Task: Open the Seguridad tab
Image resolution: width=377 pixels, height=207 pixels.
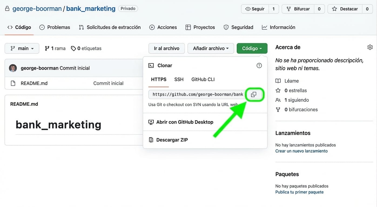Action: (x=238, y=27)
